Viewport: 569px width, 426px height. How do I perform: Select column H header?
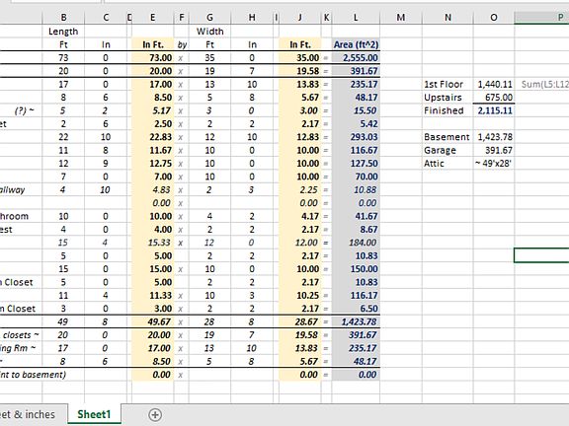[x=252, y=18]
